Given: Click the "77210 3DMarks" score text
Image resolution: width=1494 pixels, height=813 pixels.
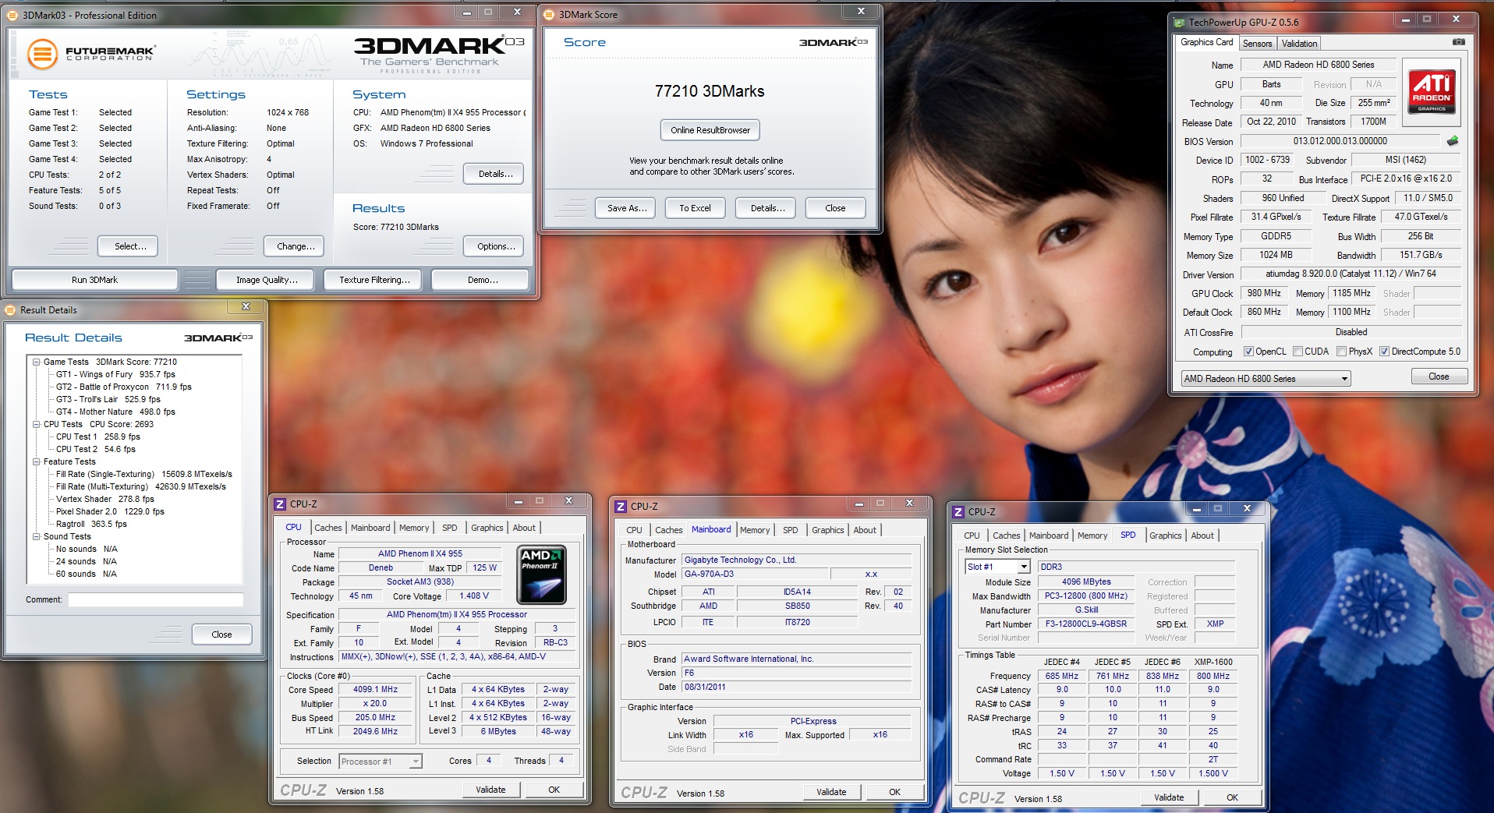Looking at the screenshot, I should pos(710,91).
